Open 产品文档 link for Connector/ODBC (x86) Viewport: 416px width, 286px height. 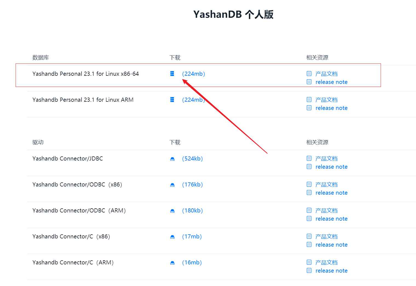point(326,185)
